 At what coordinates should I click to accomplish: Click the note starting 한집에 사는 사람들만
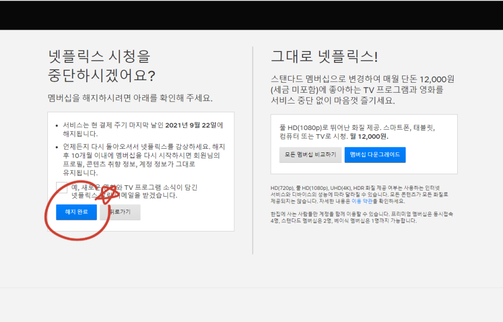point(362,217)
